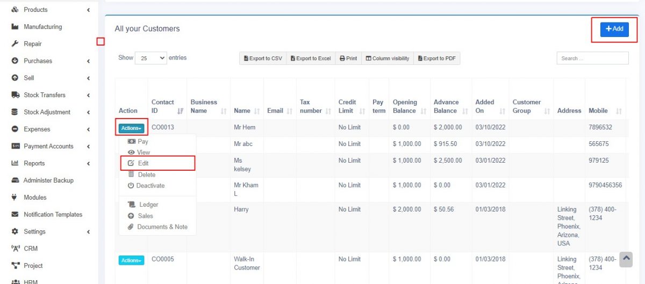Screen dimensions: 645x284
Task: Click the Modules plug icon
Action: pos(15,198)
